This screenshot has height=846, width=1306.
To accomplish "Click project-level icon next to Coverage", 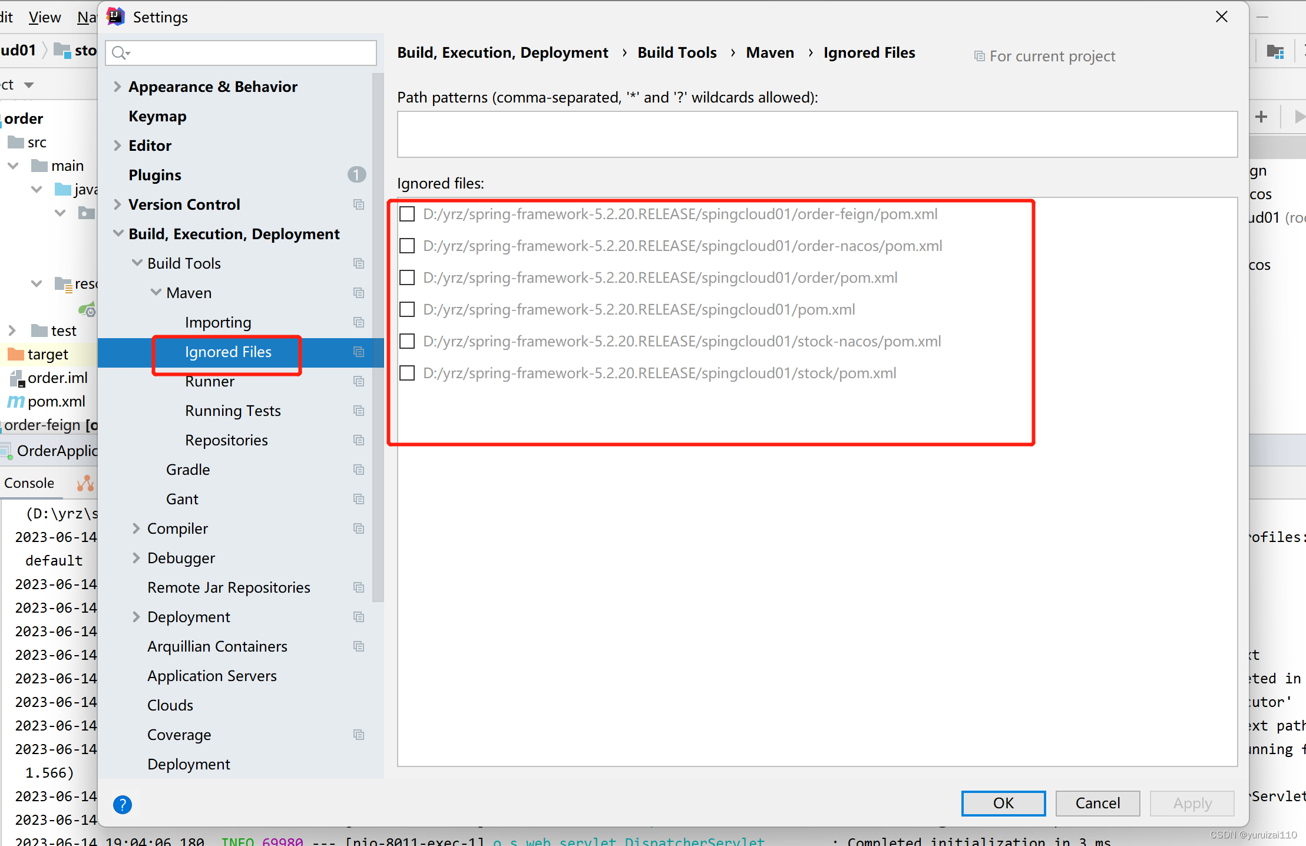I will click(358, 735).
